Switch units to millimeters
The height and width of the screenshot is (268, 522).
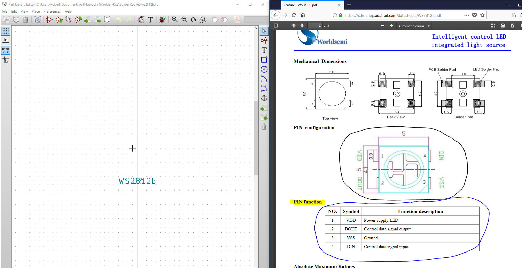coord(6,50)
